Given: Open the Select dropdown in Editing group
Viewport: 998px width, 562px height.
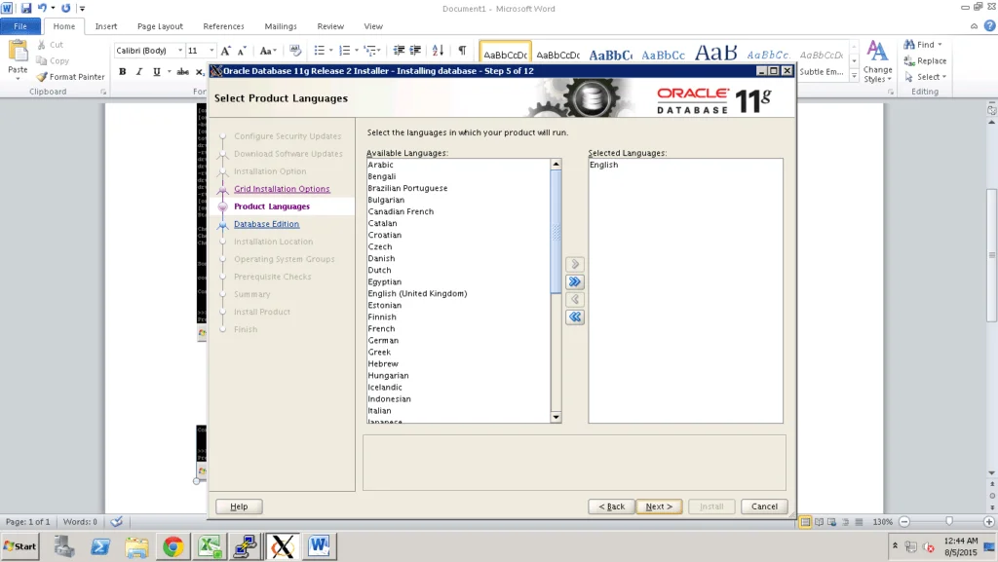Looking at the screenshot, I should [x=944, y=77].
